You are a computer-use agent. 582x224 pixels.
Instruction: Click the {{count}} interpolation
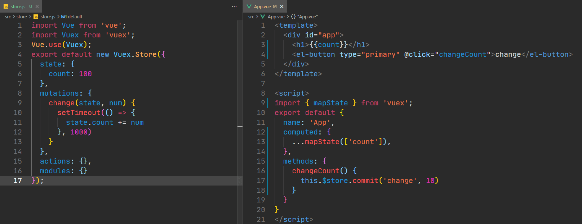[x=329, y=45]
